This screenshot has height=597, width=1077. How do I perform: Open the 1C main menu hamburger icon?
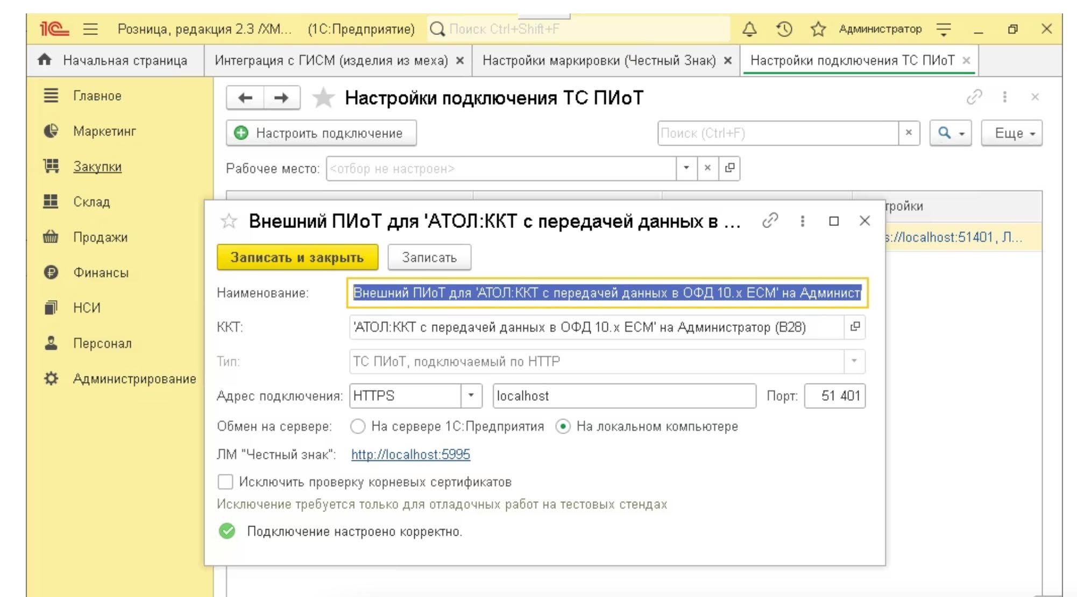click(x=90, y=29)
